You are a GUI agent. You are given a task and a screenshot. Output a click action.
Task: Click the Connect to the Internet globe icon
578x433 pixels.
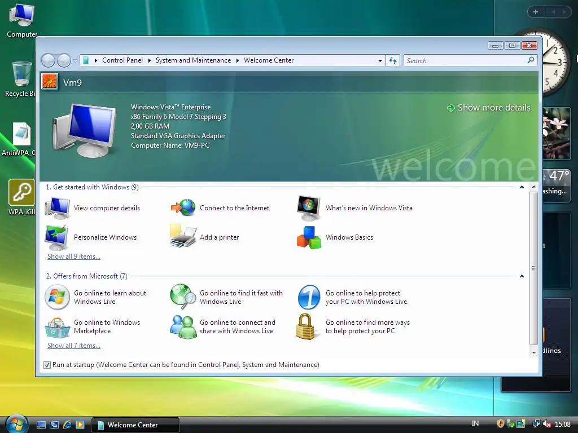pos(183,207)
